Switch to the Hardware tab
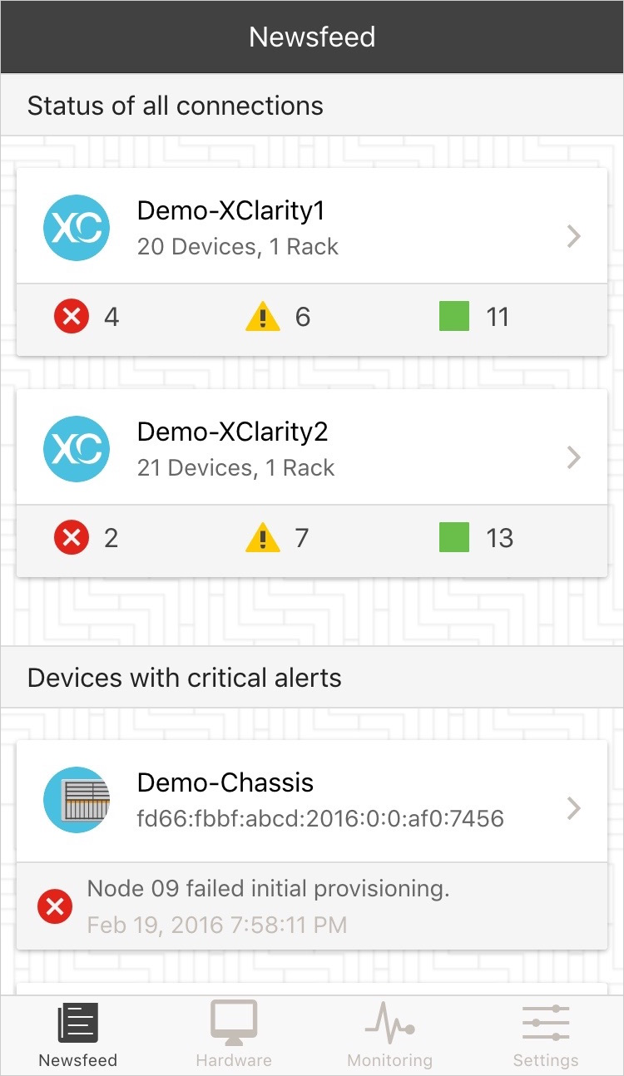The image size is (624, 1076). (x=234, y=1034)
